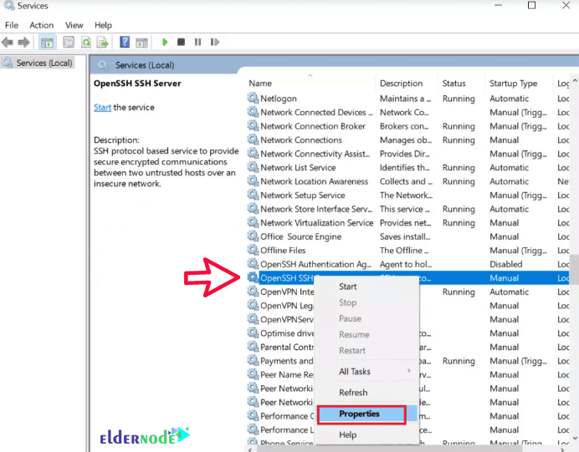579x452 pixels.
Task: Click the Restart Service toolbar icon
Action: [215, 42]
